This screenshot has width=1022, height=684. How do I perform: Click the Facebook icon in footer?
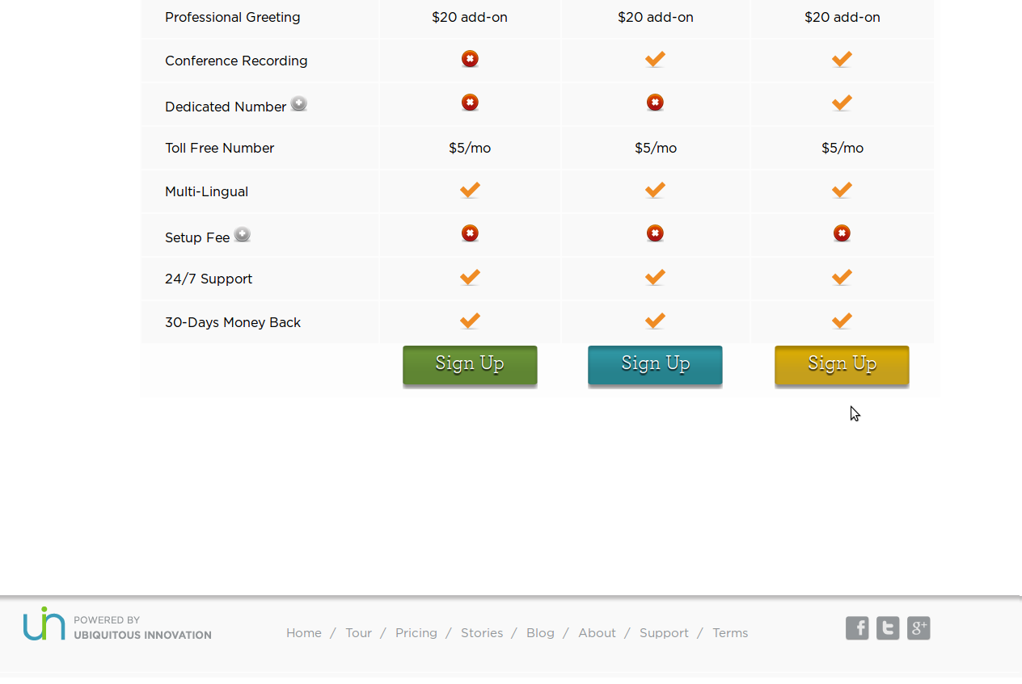[x=857, y=628]
